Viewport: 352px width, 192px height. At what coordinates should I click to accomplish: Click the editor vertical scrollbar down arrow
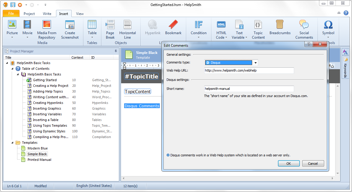[x=338, y=173]
